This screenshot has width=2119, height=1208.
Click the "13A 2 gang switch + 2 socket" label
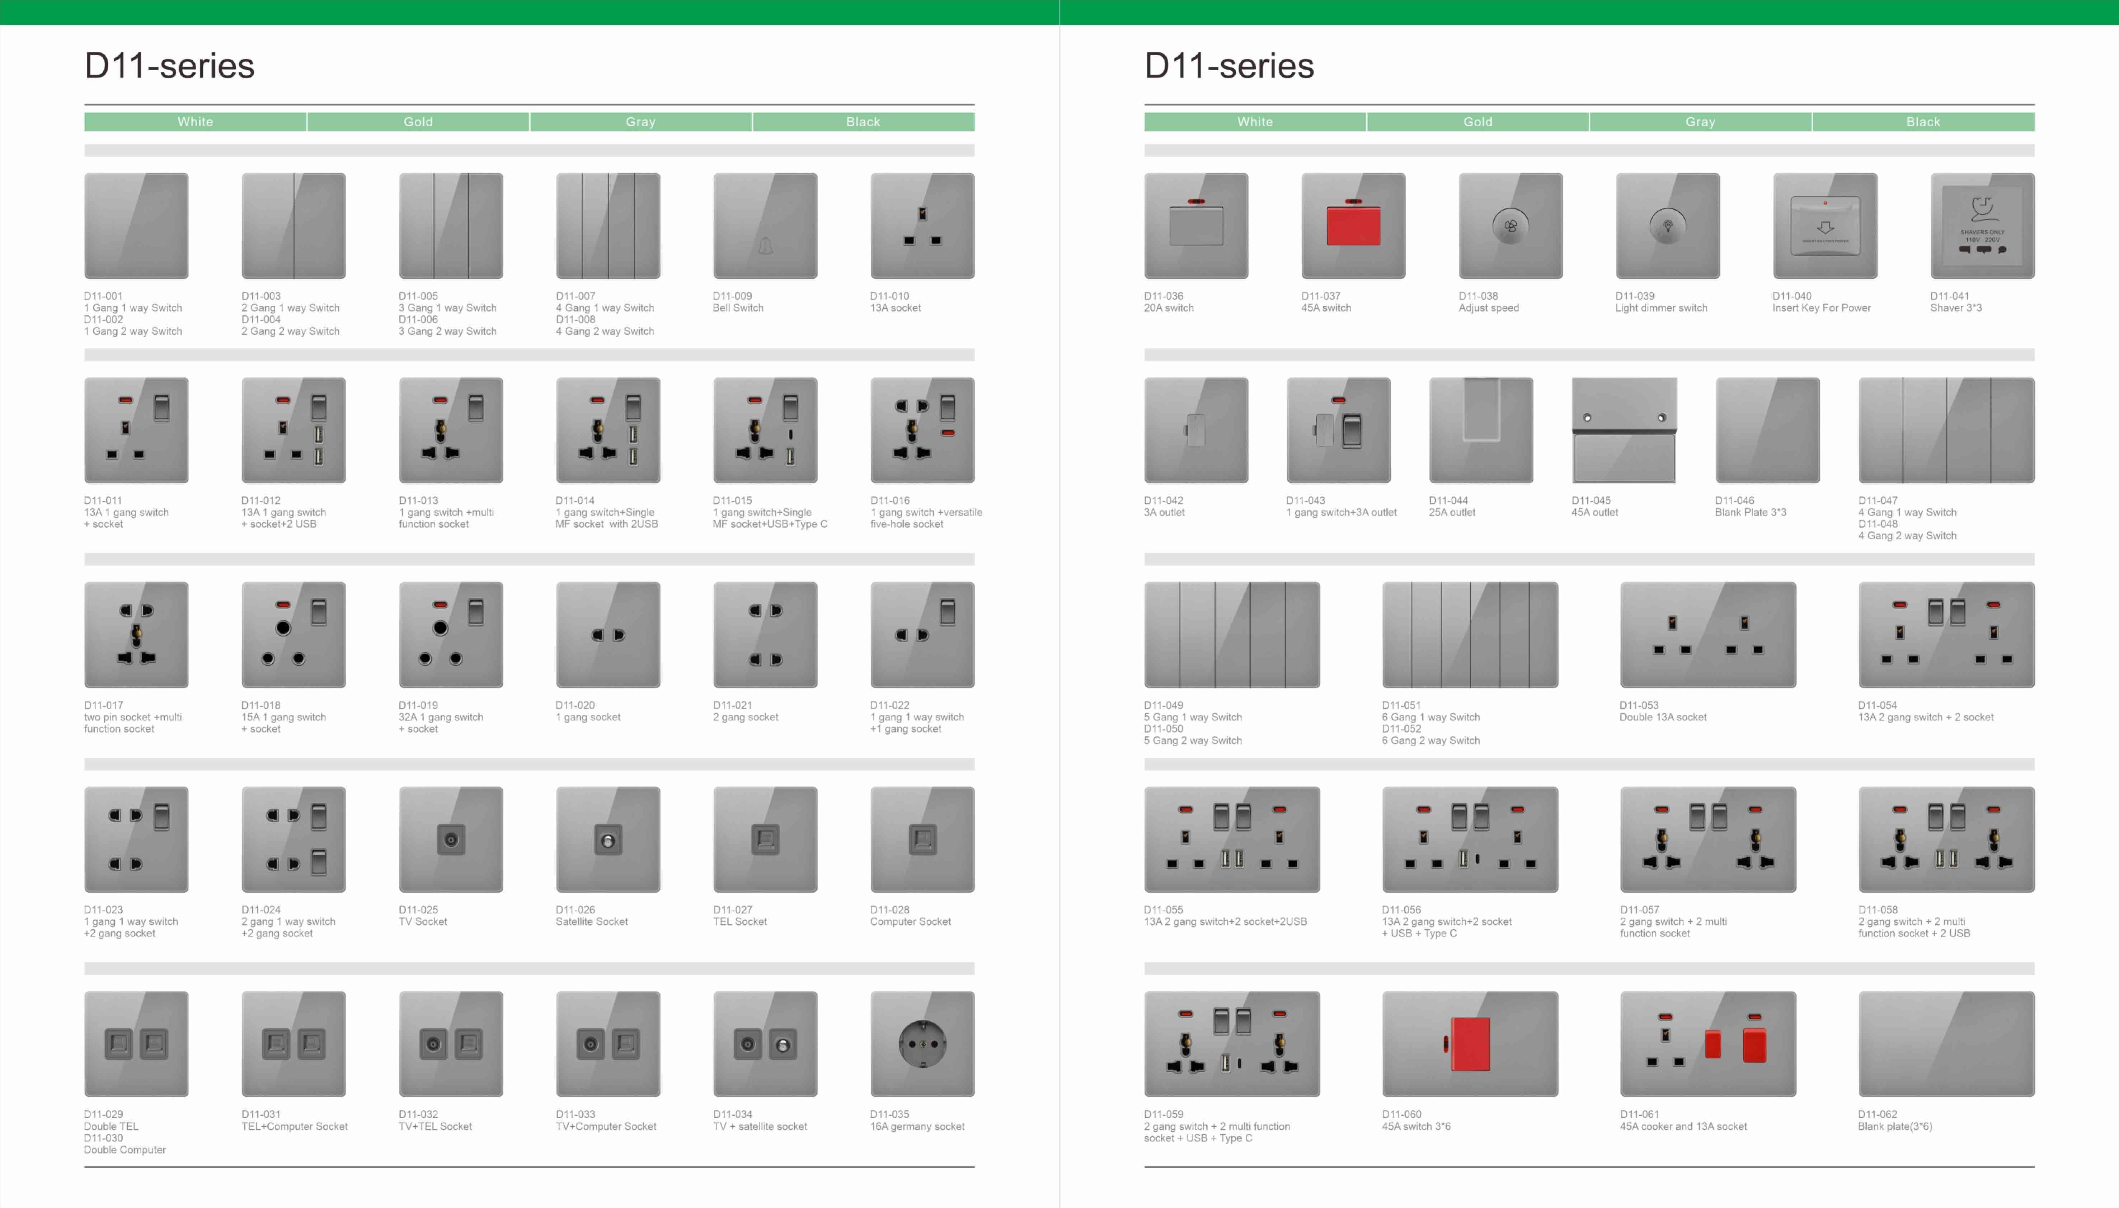[1926, 717]
